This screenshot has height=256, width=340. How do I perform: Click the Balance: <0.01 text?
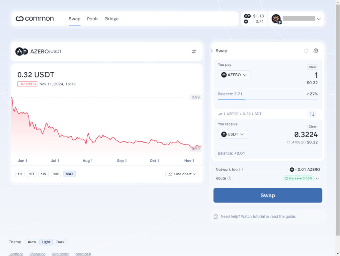[x=231, y=153]
